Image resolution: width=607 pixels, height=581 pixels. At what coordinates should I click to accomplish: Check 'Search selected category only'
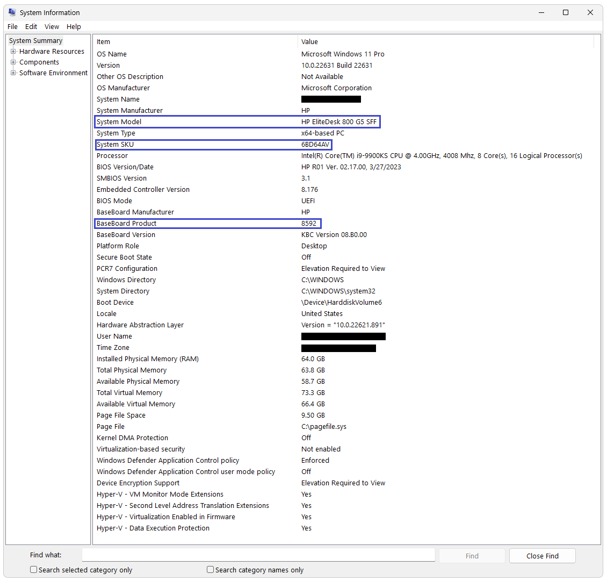pos(34,569)
